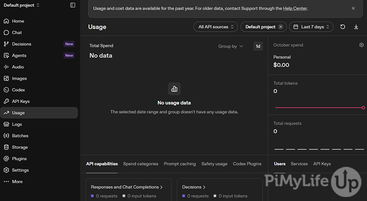The width and height of the screenshot is (367, 201).
Task: Click the Usage trend icon
Action: pyautogui.click(x=7, y=113)
